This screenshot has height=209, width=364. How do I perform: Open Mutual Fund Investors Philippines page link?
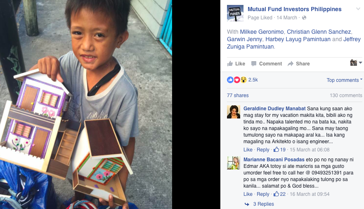tap(294, 9)
